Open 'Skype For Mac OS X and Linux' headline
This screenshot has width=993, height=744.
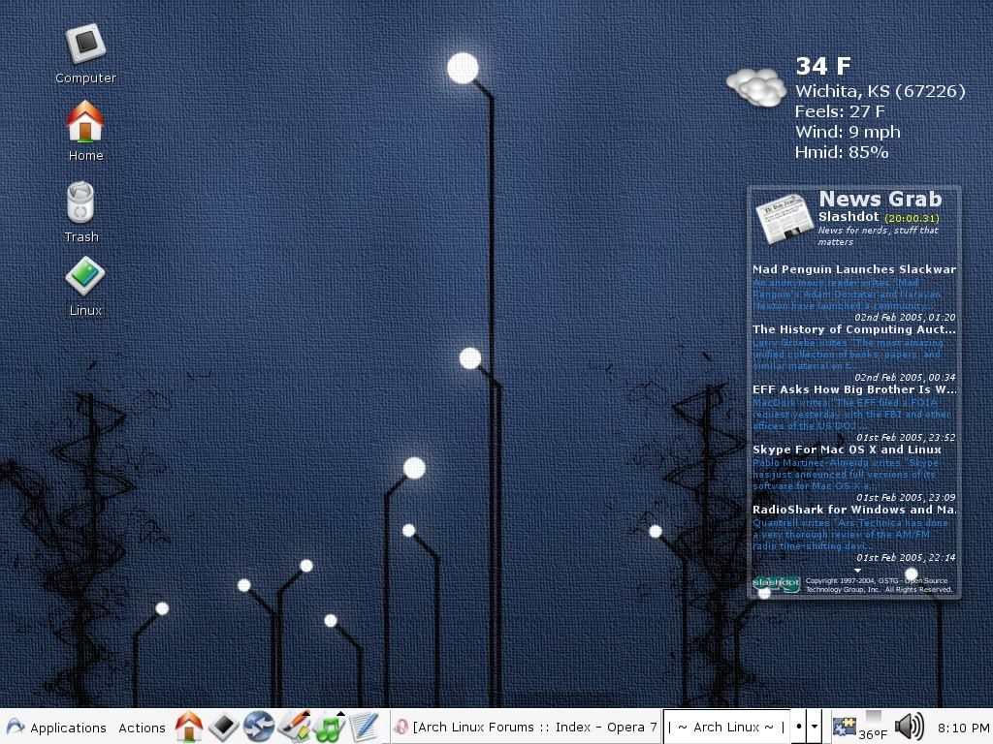coord(847,449)
